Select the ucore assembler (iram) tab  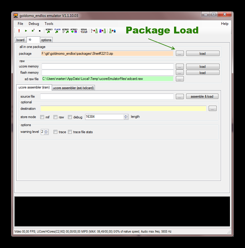[x=34, y=87]
